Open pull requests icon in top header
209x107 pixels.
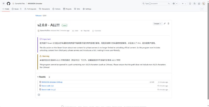click(194, 4)
